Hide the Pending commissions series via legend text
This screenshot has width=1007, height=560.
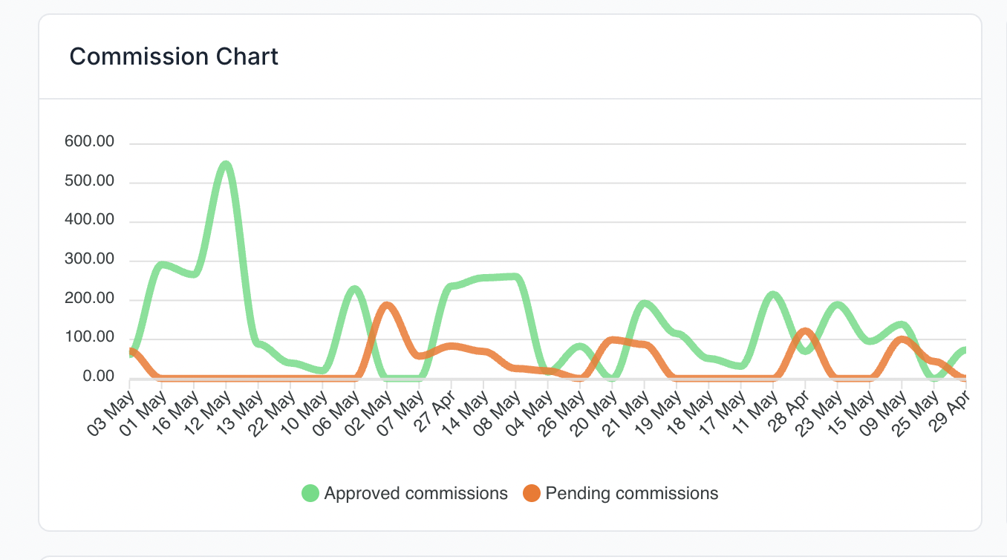(632, 493)
